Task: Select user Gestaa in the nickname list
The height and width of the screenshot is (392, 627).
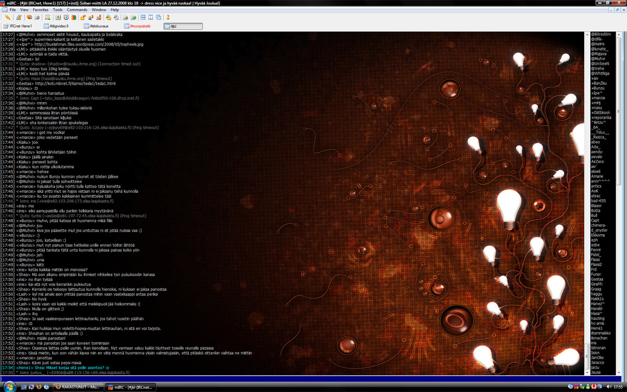Action: coord(597,279)
